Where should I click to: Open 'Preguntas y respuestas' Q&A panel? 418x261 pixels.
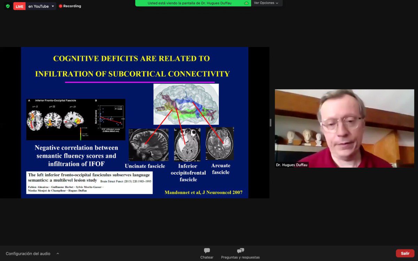[240, 253]
